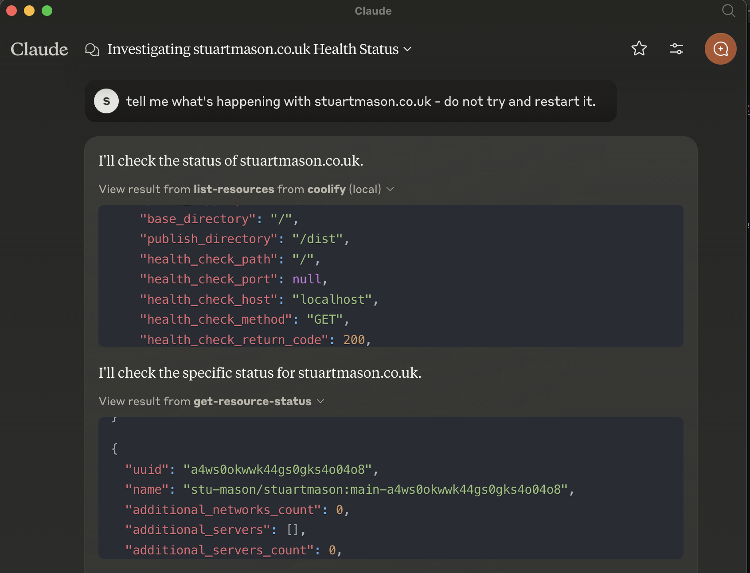Screen dimensions: 750x573
Task: Click the yellow minimize window button
Action: pyautogui.click(x=29, y=11)
